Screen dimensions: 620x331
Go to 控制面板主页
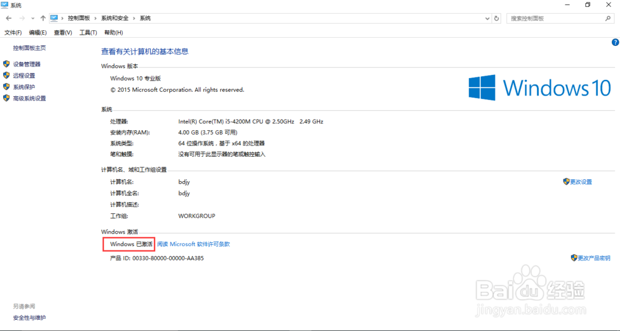point(29,48)
